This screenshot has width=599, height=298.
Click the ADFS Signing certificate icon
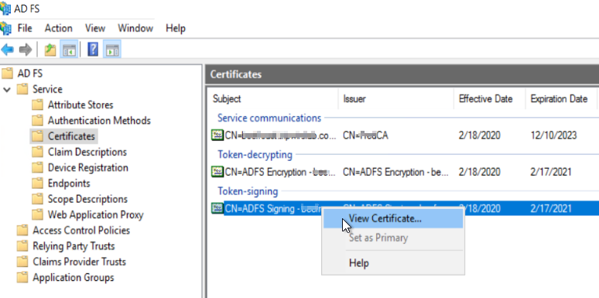click(x=217, y=208)
